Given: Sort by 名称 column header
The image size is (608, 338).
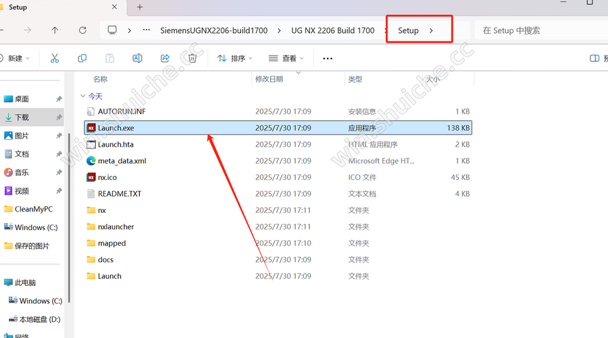Looking at the screenshot, I should coord(101,79).
